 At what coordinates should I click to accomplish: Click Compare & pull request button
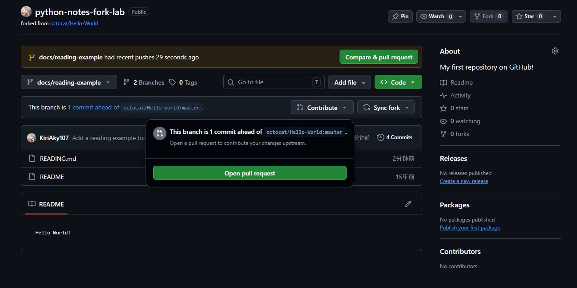379,57
